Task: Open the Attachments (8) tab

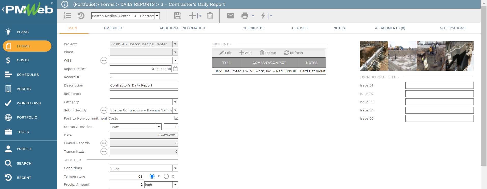Action: pos(390,28)
